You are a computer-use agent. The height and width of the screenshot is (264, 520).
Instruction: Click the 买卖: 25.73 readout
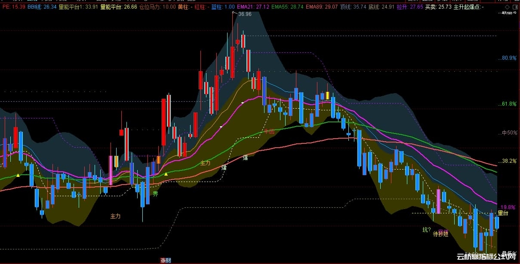coord(438,7)
